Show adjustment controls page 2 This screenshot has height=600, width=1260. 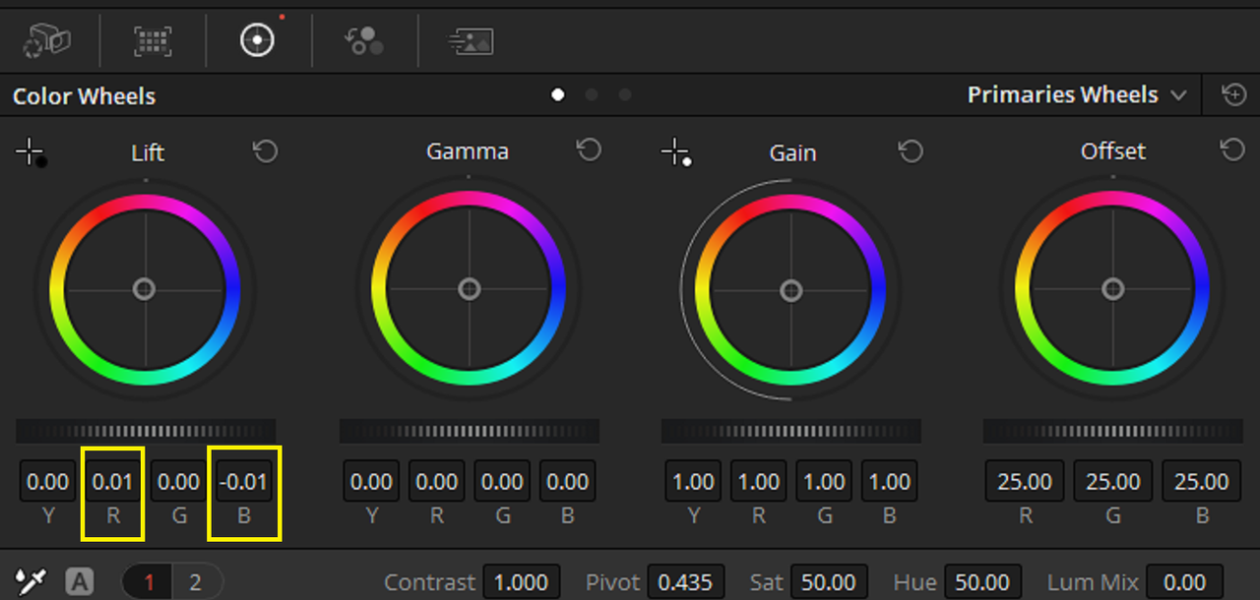[196, 582]
